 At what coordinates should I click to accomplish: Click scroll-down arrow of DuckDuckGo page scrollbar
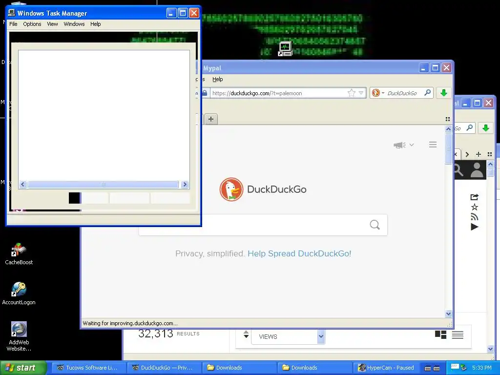click(448, 314)
